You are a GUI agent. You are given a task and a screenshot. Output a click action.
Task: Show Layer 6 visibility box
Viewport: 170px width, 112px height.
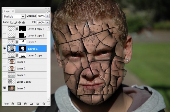click(x=5, y=62)
